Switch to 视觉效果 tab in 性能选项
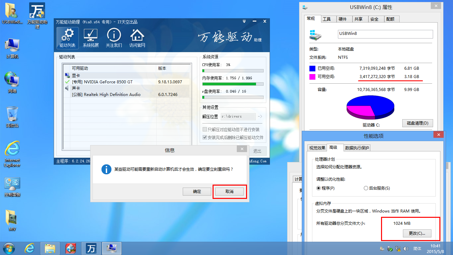This screenshot has width=453, height=255. [x=317, y=148]
